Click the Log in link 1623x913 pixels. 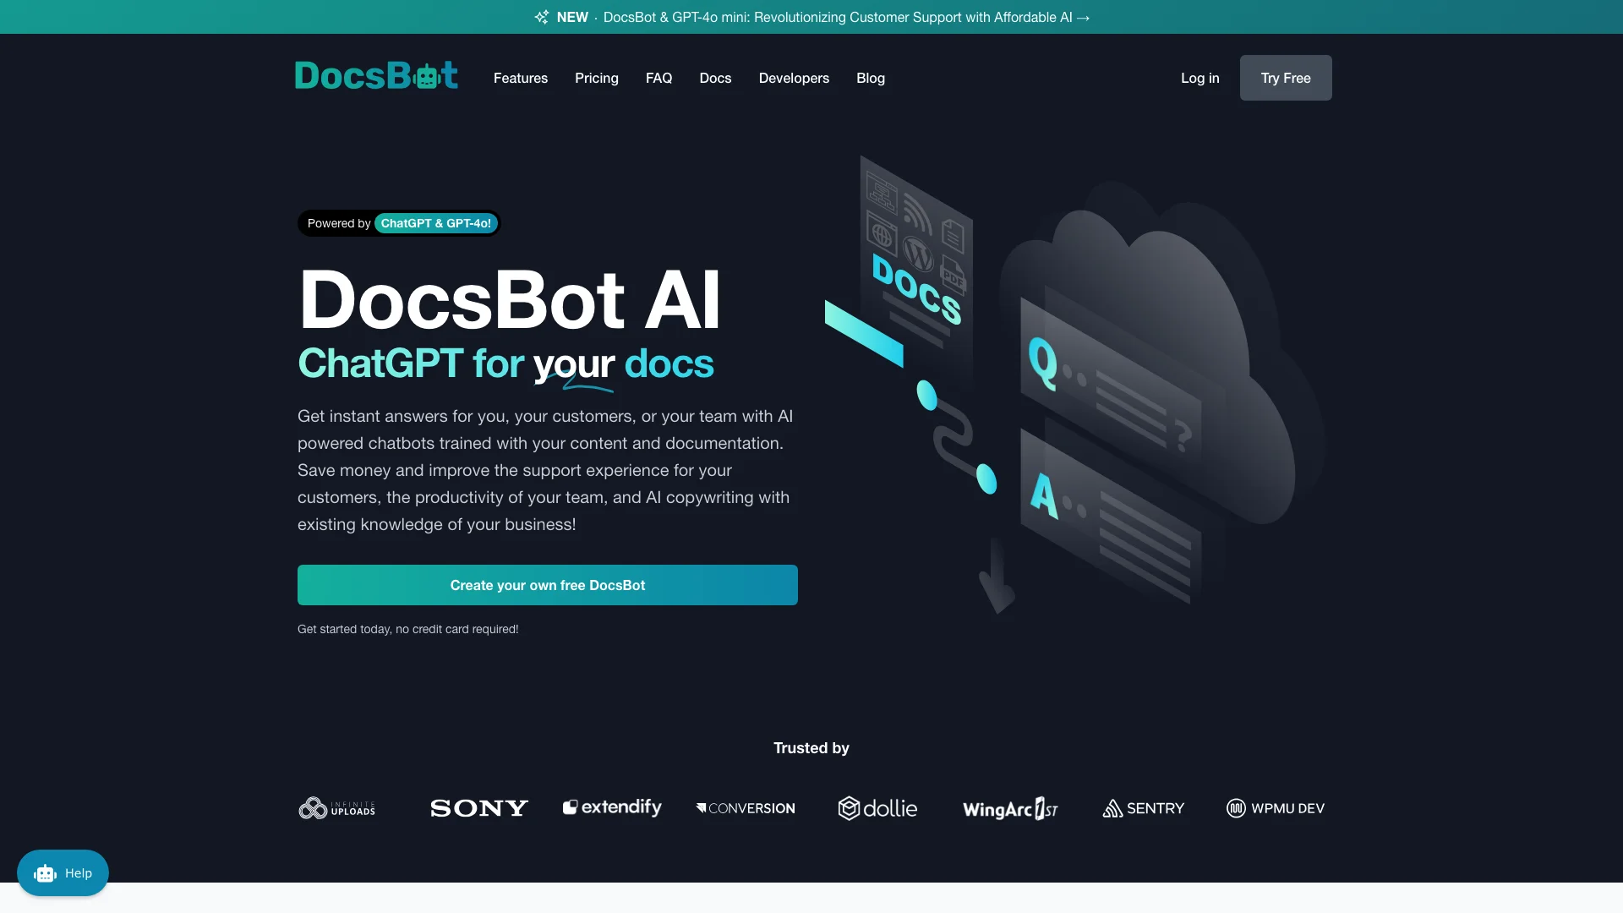(x=1199, y=77)
